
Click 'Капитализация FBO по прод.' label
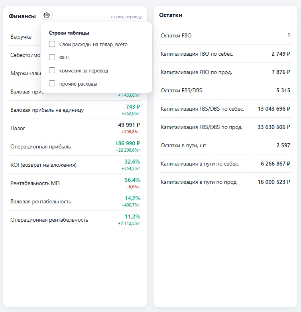(196, 72)
